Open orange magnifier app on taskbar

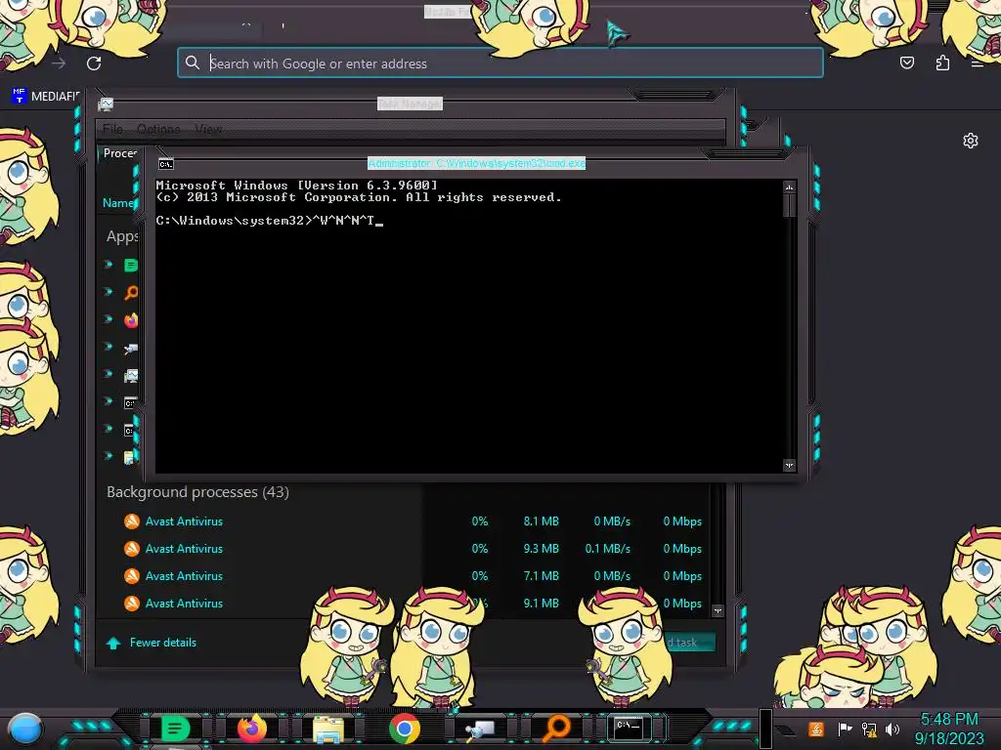click(x=556, y=727)
